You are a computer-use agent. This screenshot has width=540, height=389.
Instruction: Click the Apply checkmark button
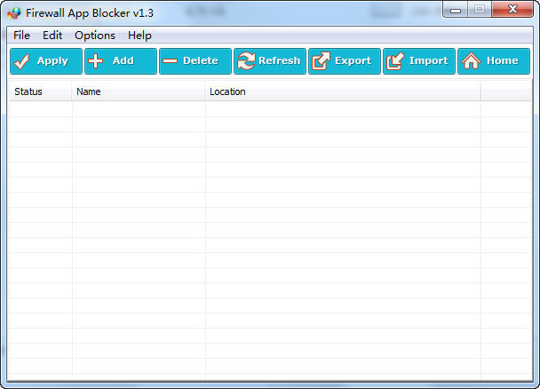[x=46, y=61]
